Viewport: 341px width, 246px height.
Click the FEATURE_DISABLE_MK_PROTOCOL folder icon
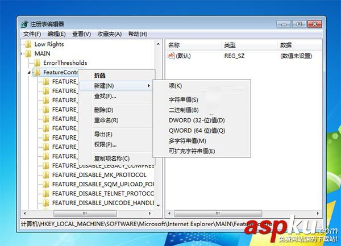[x=46, y=175]
